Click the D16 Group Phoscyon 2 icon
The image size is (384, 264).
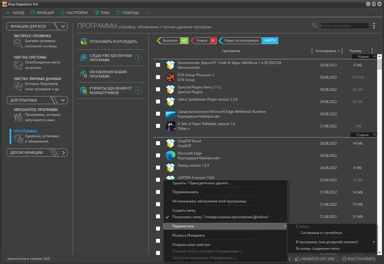pyautogui.click(x=170, y=77)
